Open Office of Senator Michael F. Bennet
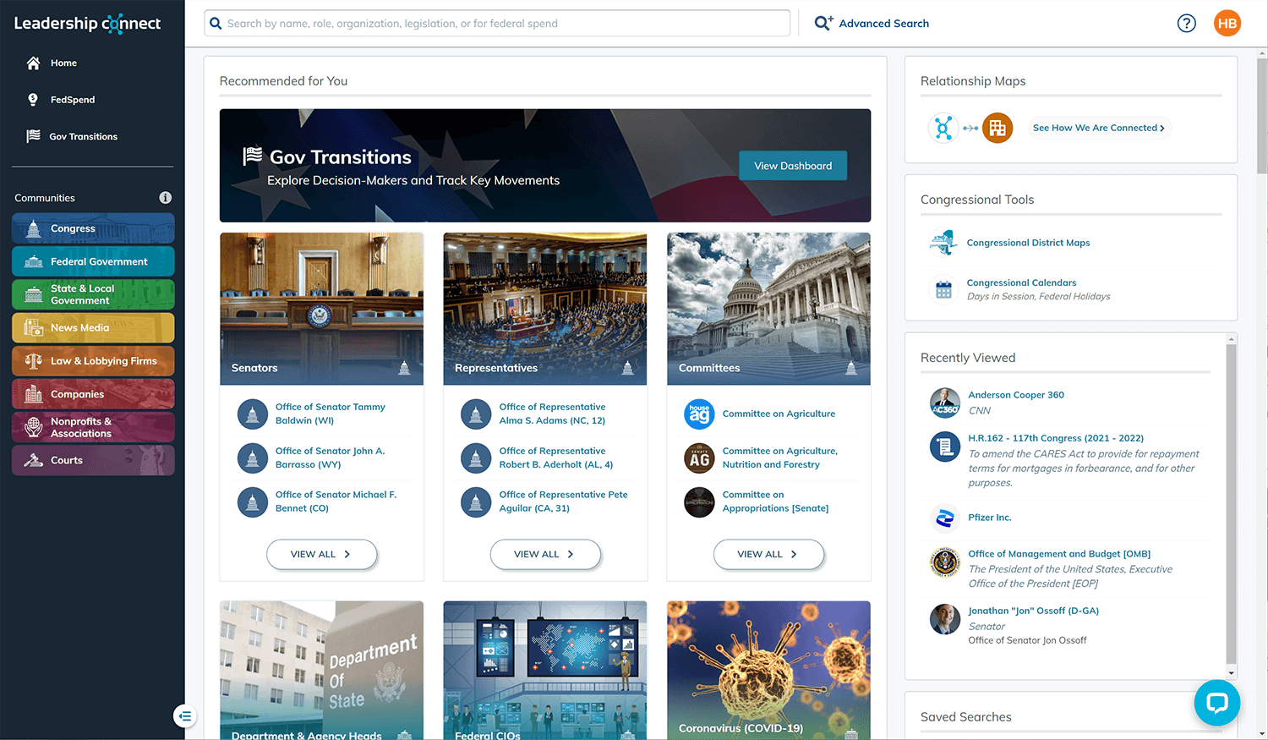This screenshot has width=1268, height=740. click(x=336, y=502)
